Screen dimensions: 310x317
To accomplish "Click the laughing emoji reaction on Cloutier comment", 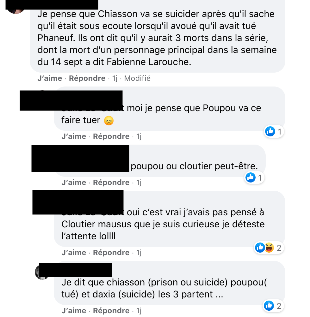I will [269, 248].
